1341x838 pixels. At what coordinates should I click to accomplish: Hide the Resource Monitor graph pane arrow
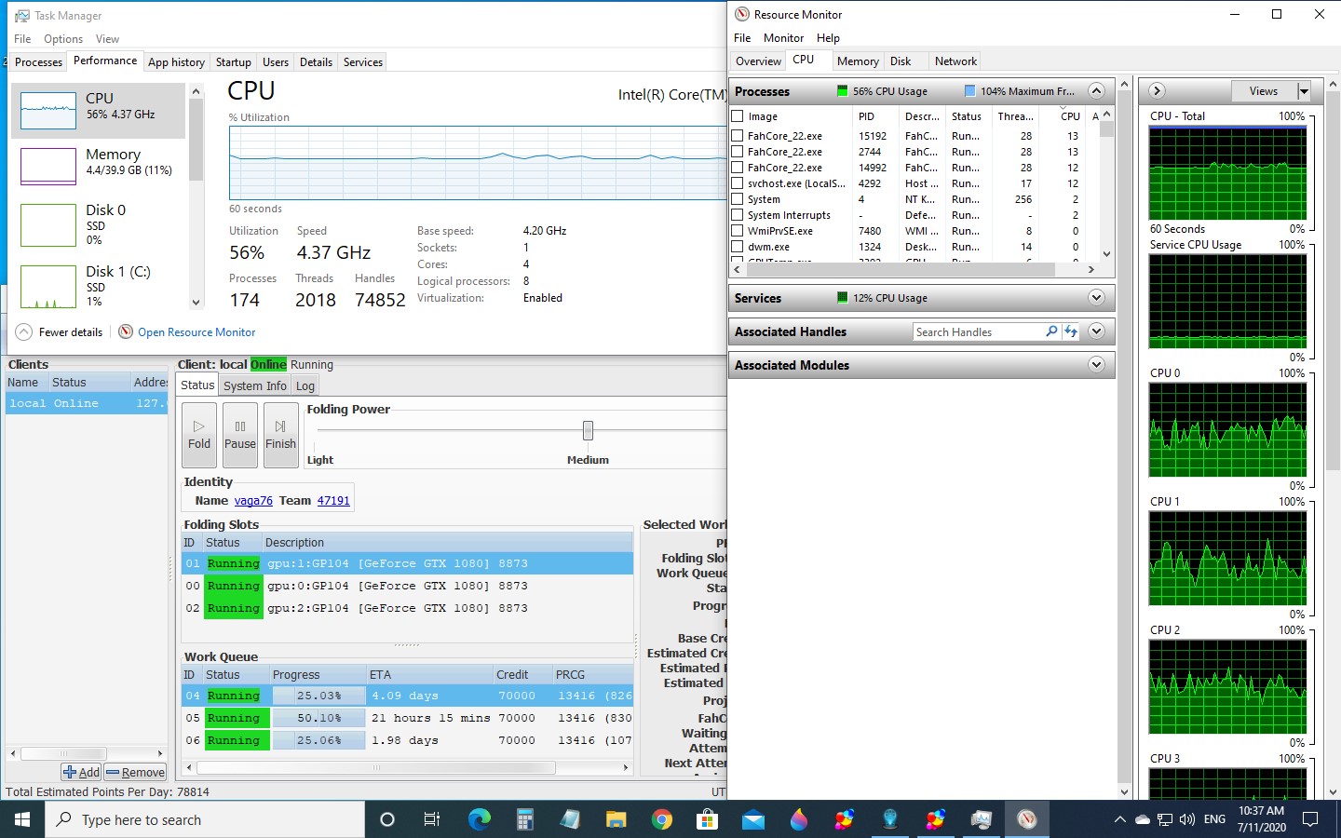[1157, 91]
